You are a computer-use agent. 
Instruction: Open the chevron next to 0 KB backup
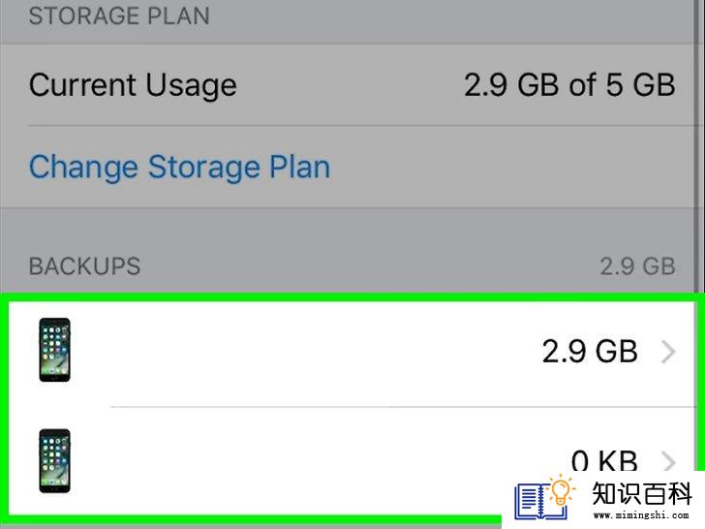[x=668, y=461]
